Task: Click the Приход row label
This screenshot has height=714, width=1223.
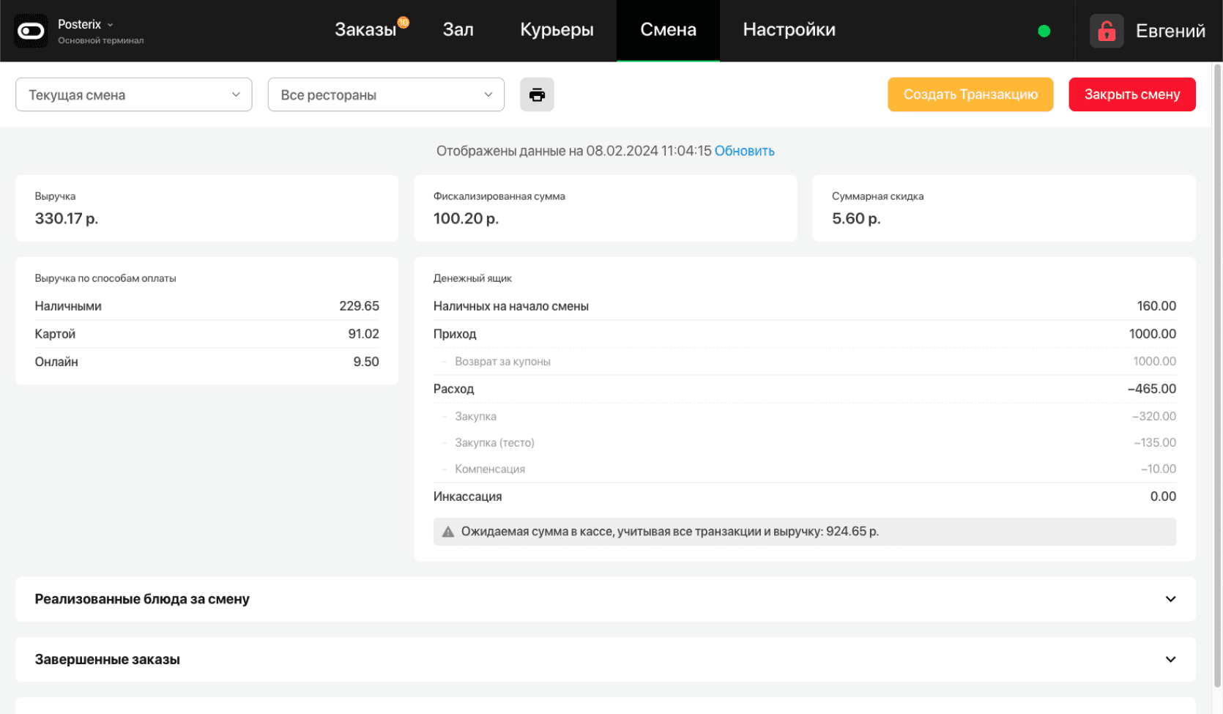Action: [x=455, y=334]
